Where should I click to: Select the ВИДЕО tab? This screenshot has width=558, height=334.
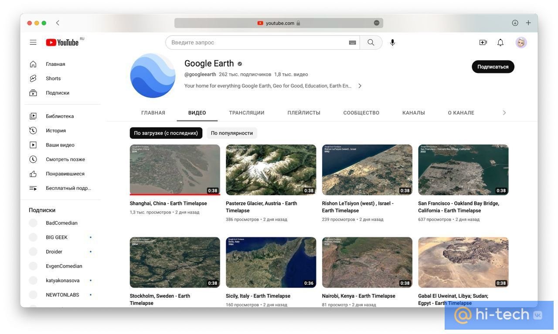pos(197,112)
